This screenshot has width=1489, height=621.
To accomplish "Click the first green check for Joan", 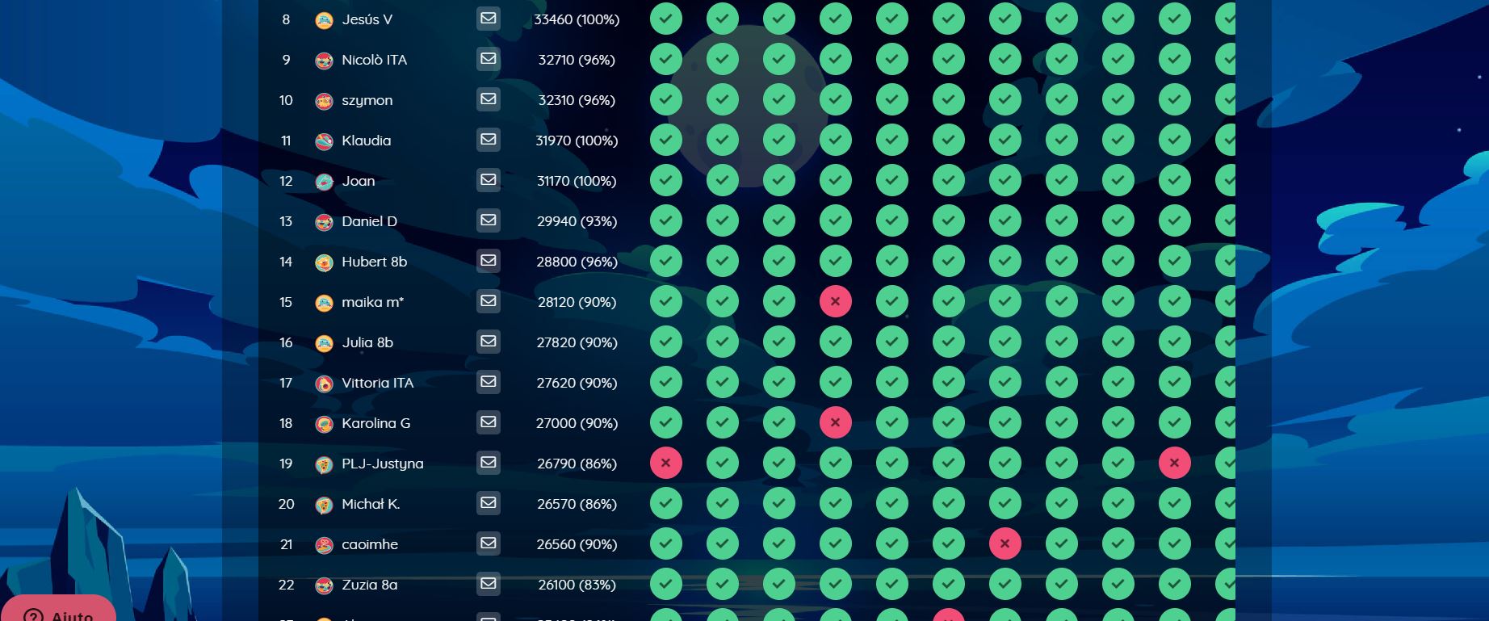I will click(x=665, y=180).
